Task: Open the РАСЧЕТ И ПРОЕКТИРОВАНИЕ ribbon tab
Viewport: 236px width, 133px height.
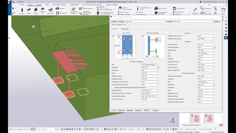Action: point(92,5)
